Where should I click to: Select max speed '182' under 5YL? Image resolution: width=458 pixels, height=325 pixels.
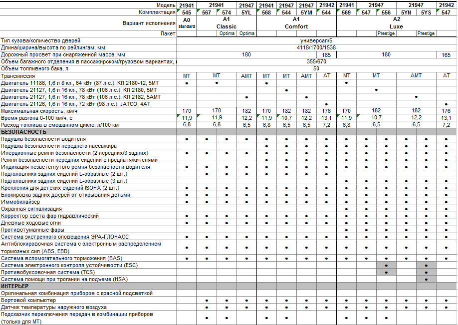pyautogui.click(x=246, y=111)
